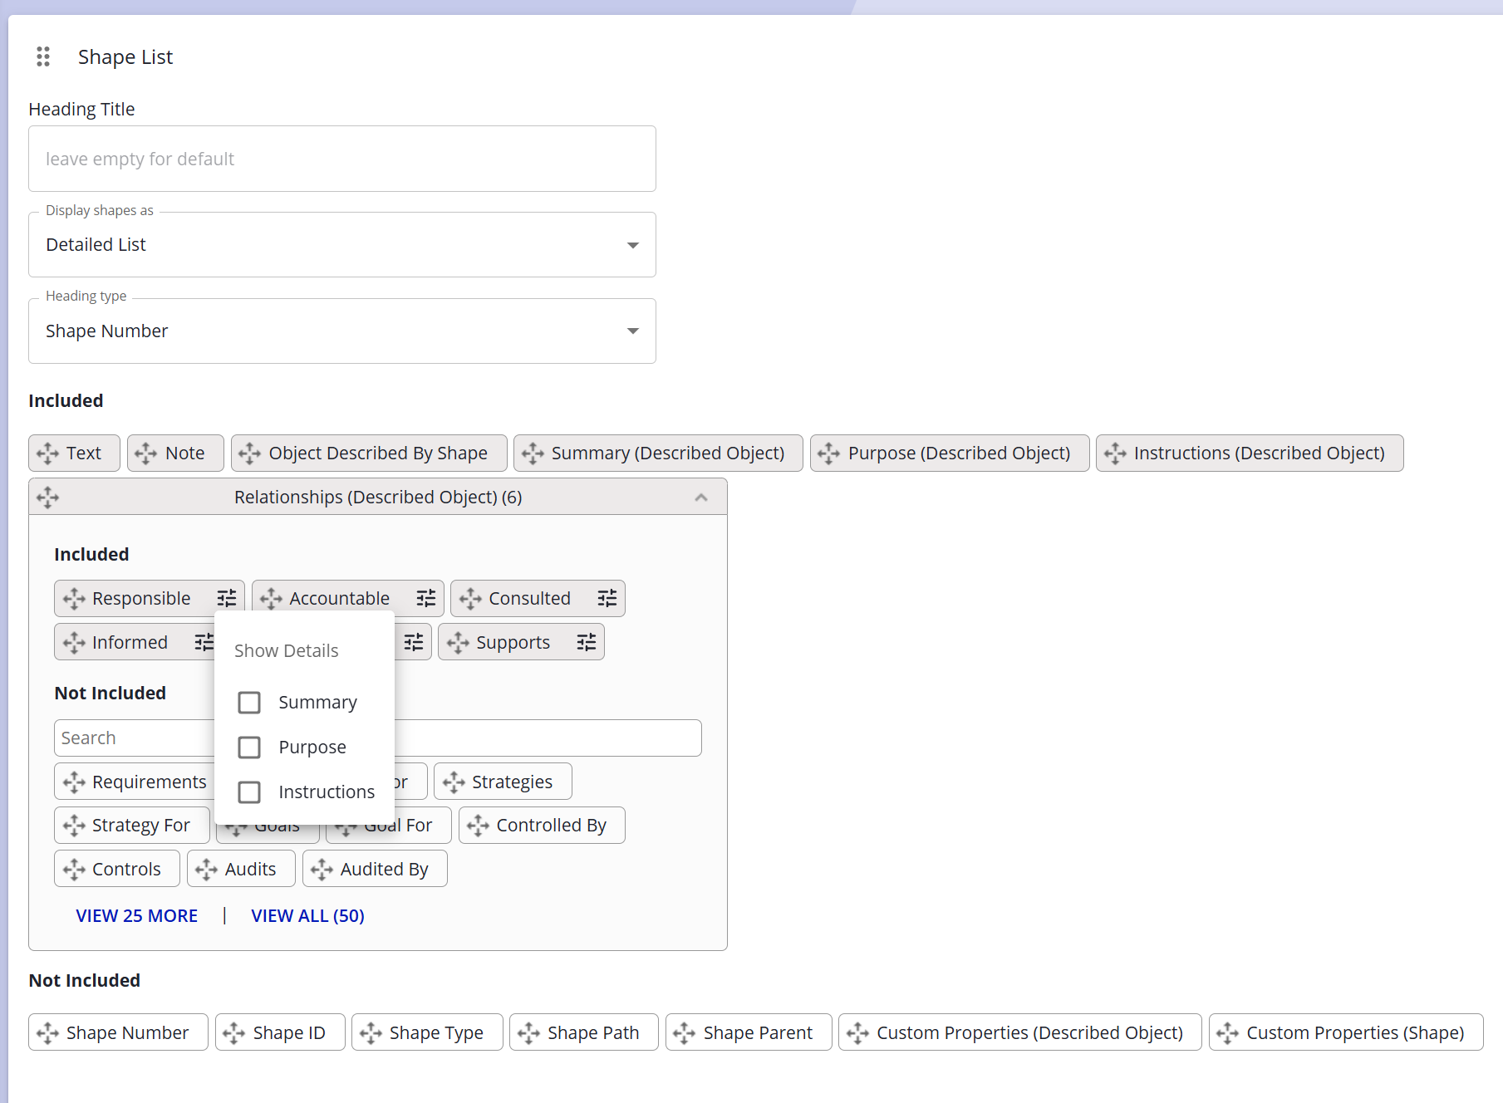Click the Shape List drag handle icon
The height and width of the screenshot is (1103, 1503).
[x=43, y=56]
